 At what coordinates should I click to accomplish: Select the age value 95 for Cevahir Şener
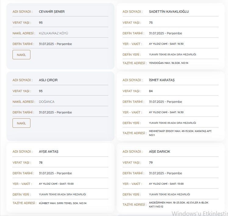click(41, 23)
